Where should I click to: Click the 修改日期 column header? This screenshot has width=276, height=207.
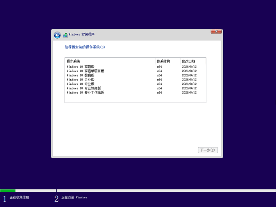193,61
